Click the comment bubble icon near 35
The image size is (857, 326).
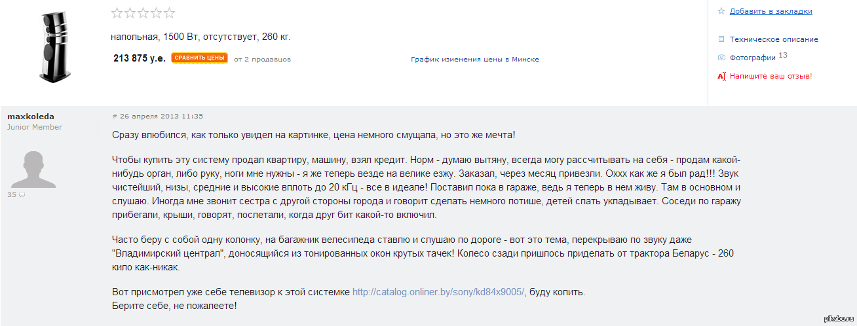[22, 195]
